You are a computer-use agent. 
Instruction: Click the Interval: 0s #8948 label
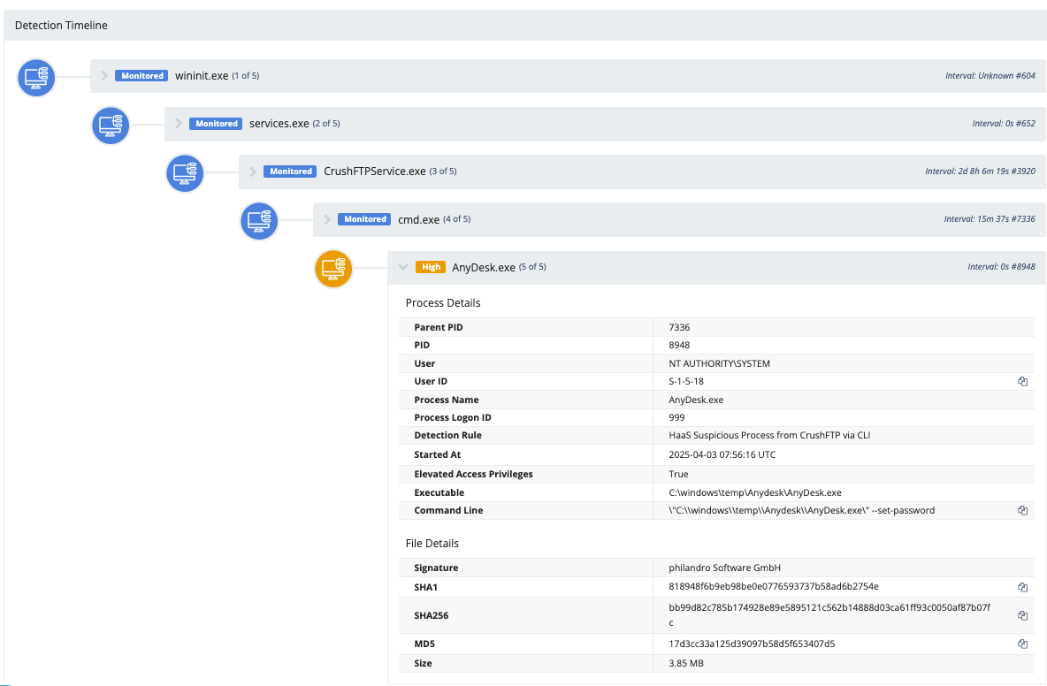(1002, 267)
